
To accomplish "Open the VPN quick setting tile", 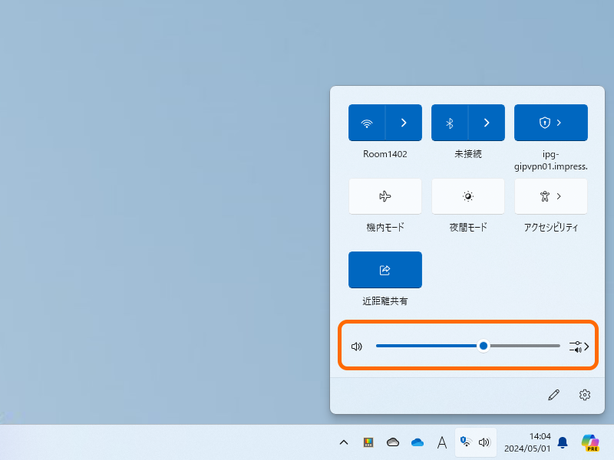I will pyautogui.click(x=551, y=123).
